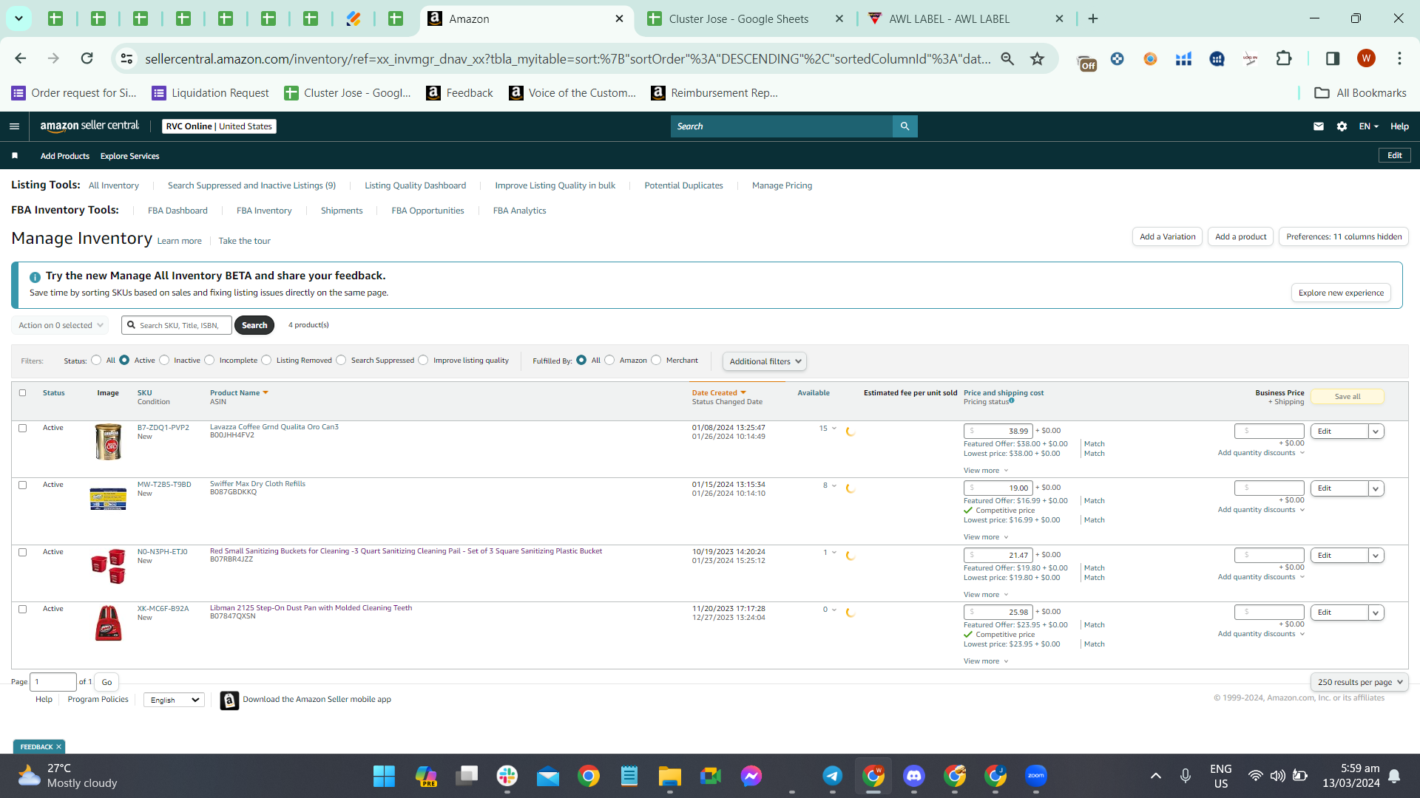Select the Swiffer Max Dry Cloth row checkbox

pyautogui.click(x=22, y=485)
